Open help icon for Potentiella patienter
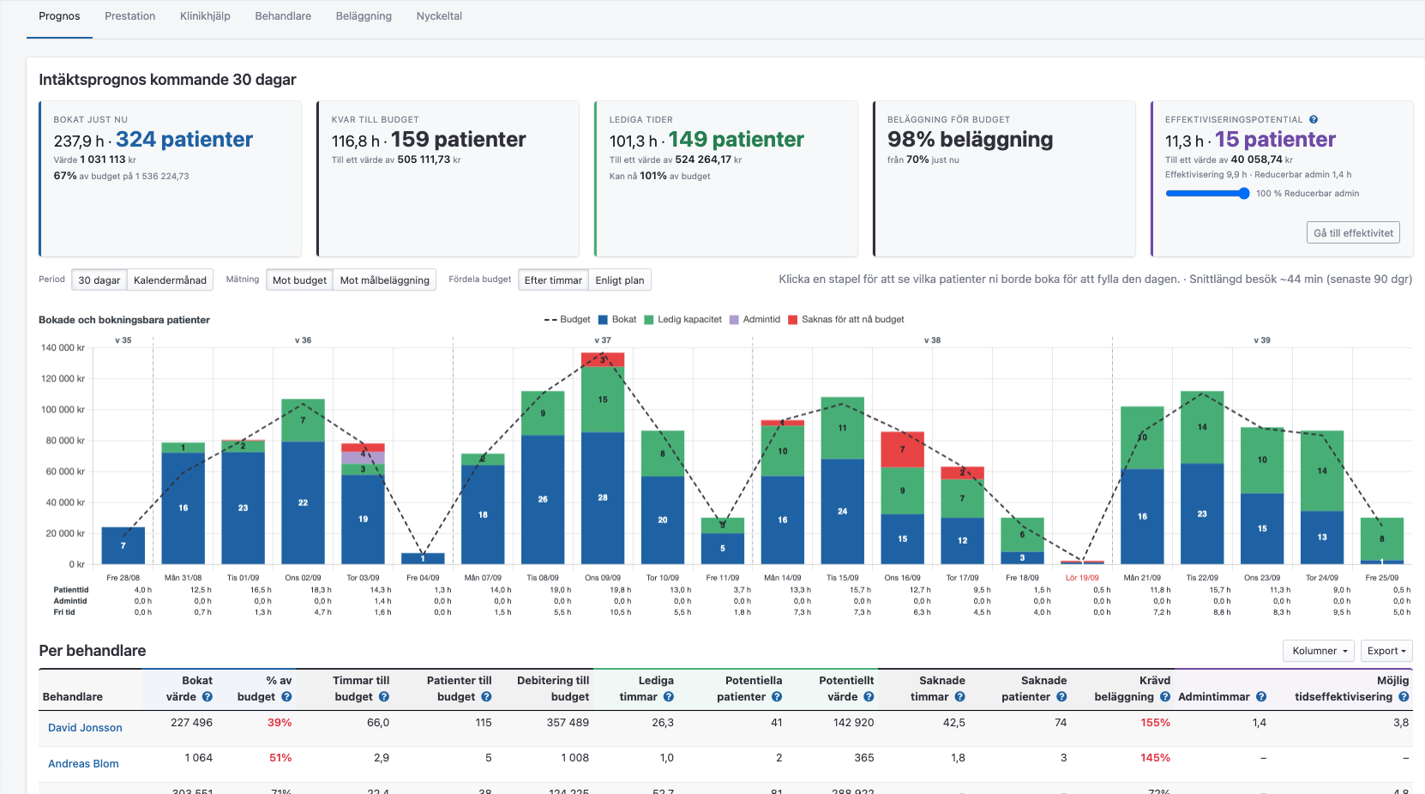1425x794 pixels. [x=777, y=697]
